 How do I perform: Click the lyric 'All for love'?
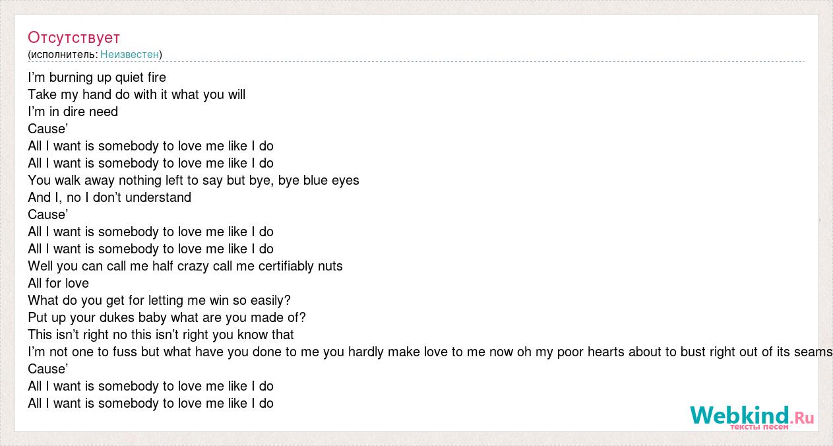58,283
